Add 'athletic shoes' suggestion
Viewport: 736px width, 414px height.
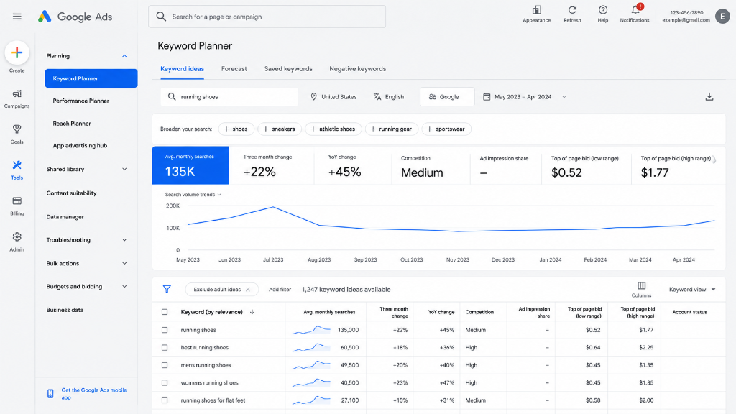pos(333,129)
